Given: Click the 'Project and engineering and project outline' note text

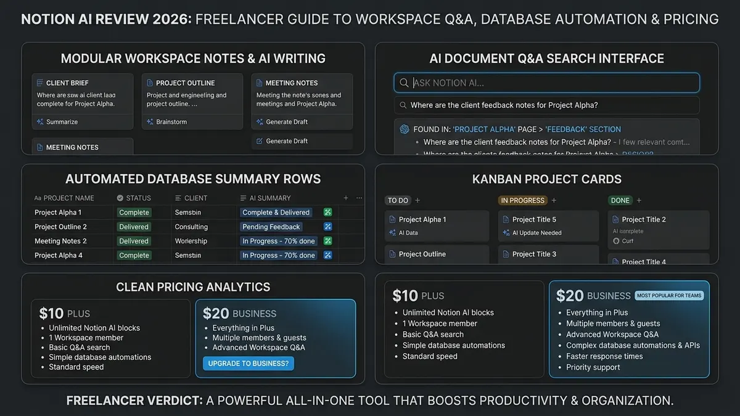Looking at the screenshot, I should (x=187, y=99).
